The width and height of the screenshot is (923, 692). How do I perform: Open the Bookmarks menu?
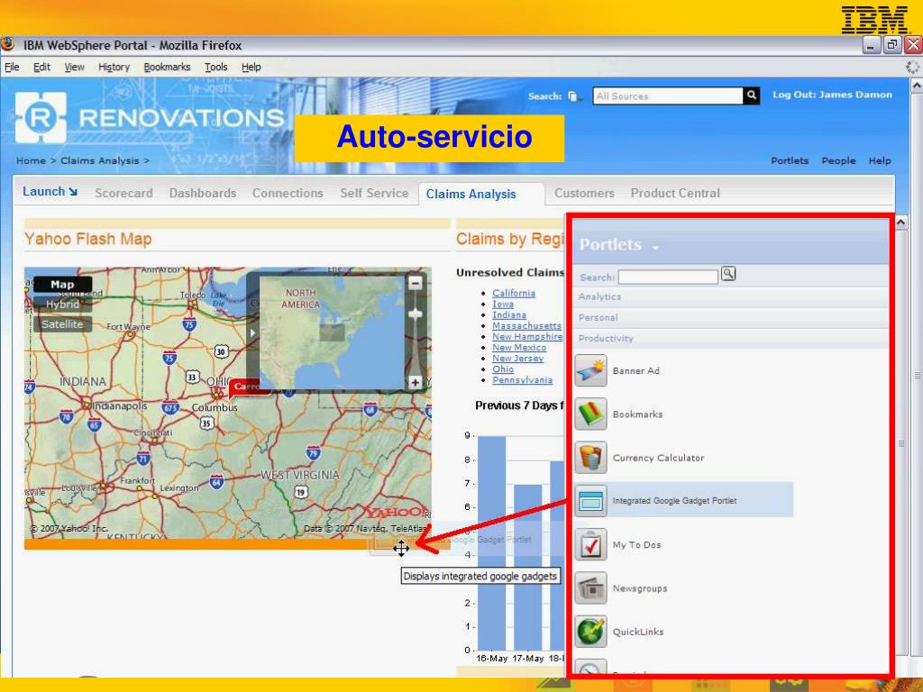(167, 67)
